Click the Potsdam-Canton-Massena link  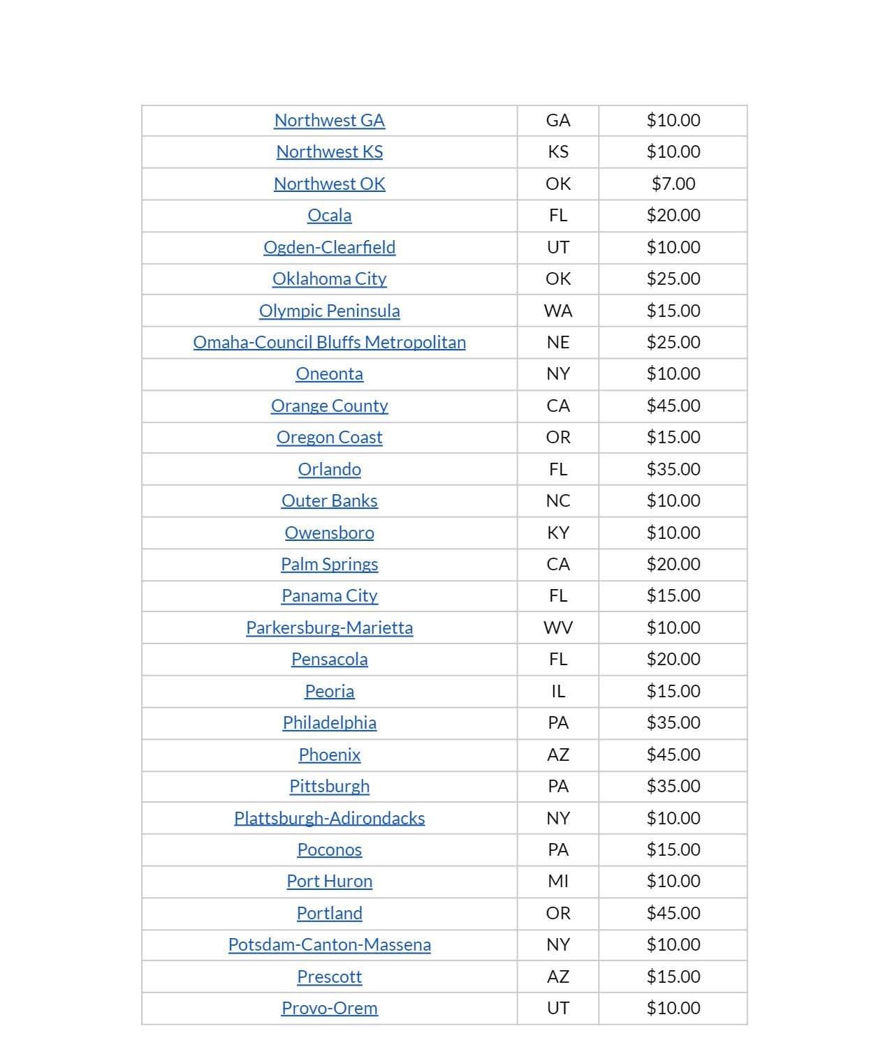329,944
